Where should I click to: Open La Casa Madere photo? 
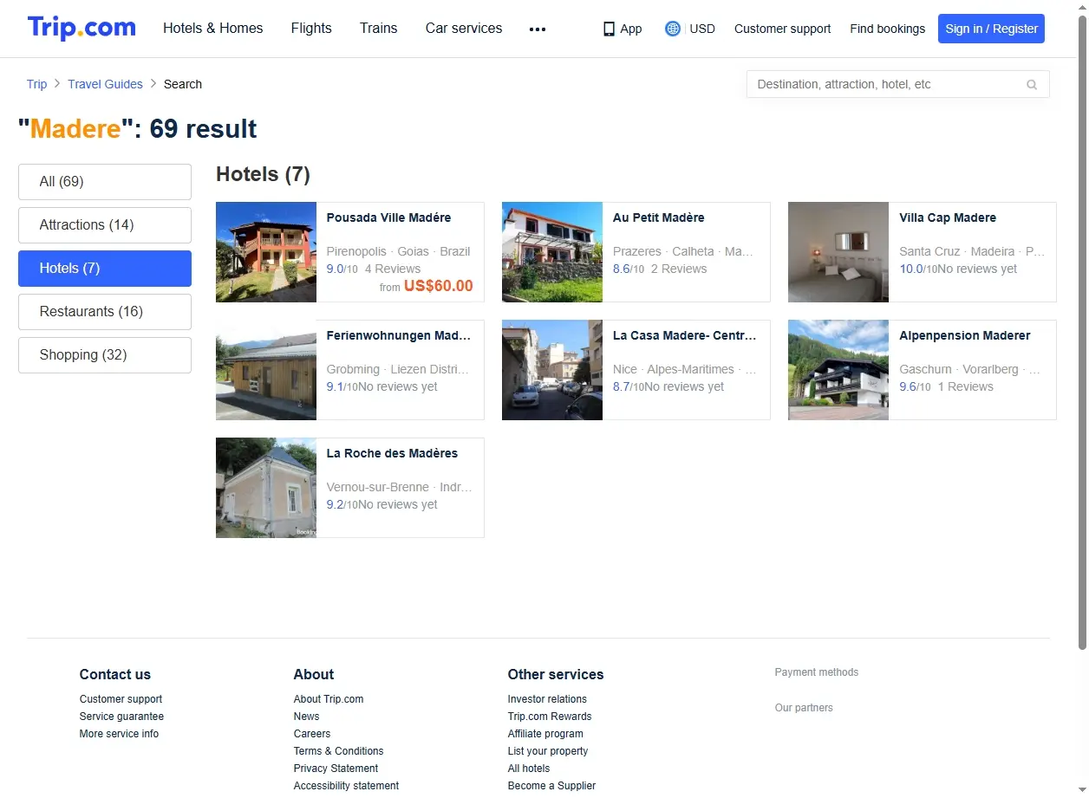pyautogui.click(x=552, y=370)
